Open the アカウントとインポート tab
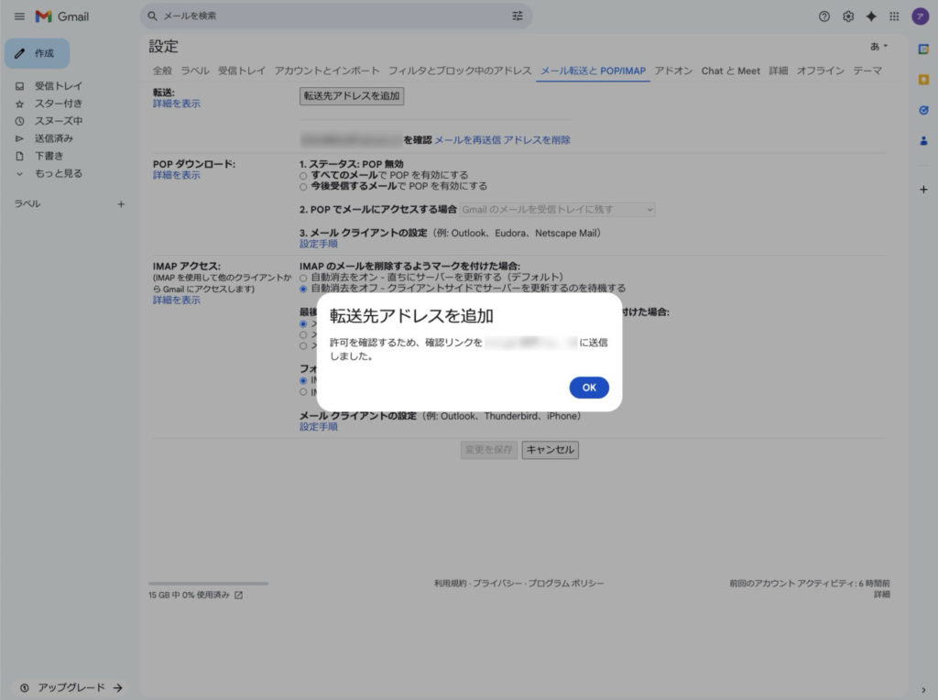Image resolution: width=938 pixels, height=700 pixels. coord(327,71)
